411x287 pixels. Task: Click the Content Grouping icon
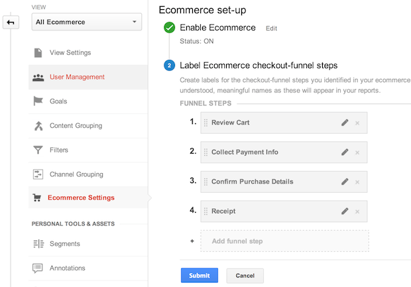click(x=38, y=126)
